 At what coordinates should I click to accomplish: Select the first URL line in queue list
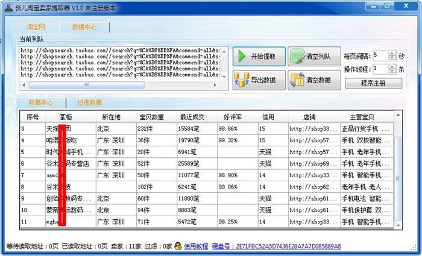pos(120,50)
